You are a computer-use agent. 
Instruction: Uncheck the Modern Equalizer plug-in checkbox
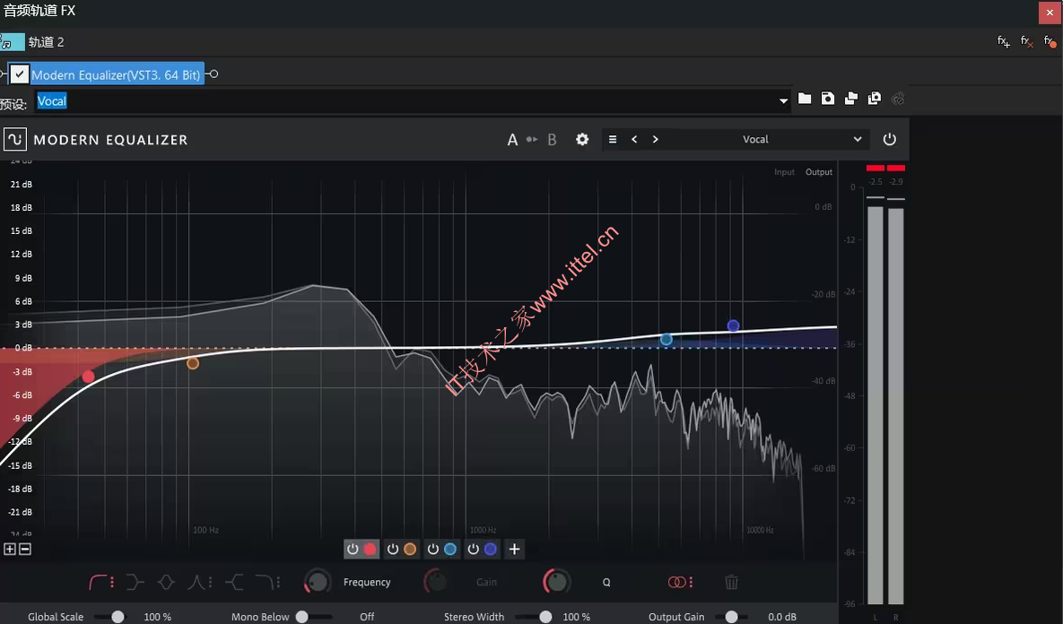coord(20,74)
